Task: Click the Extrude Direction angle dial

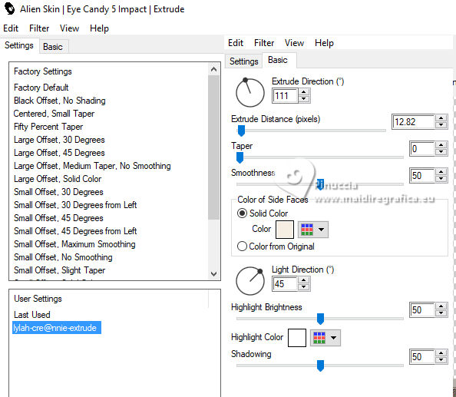Action: click(x=249, y=93)
